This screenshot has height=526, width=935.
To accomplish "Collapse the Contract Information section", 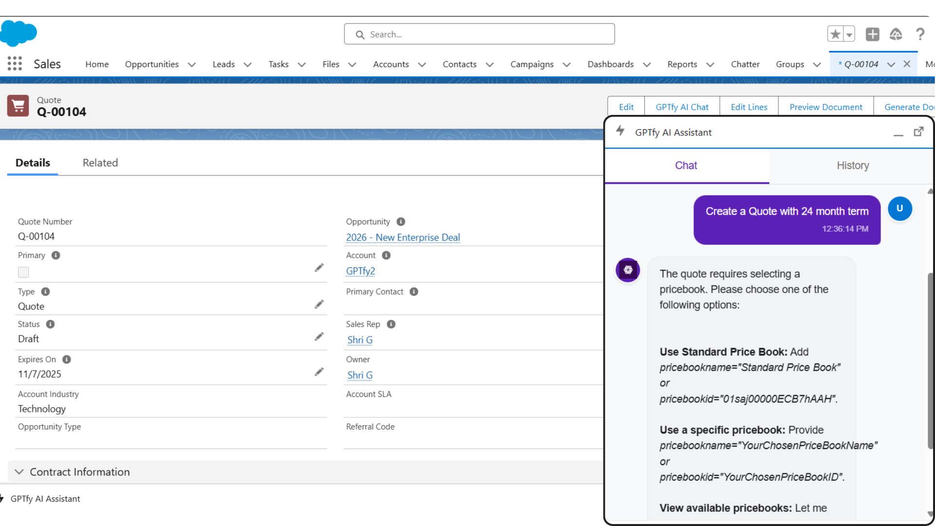I will 19,472.
